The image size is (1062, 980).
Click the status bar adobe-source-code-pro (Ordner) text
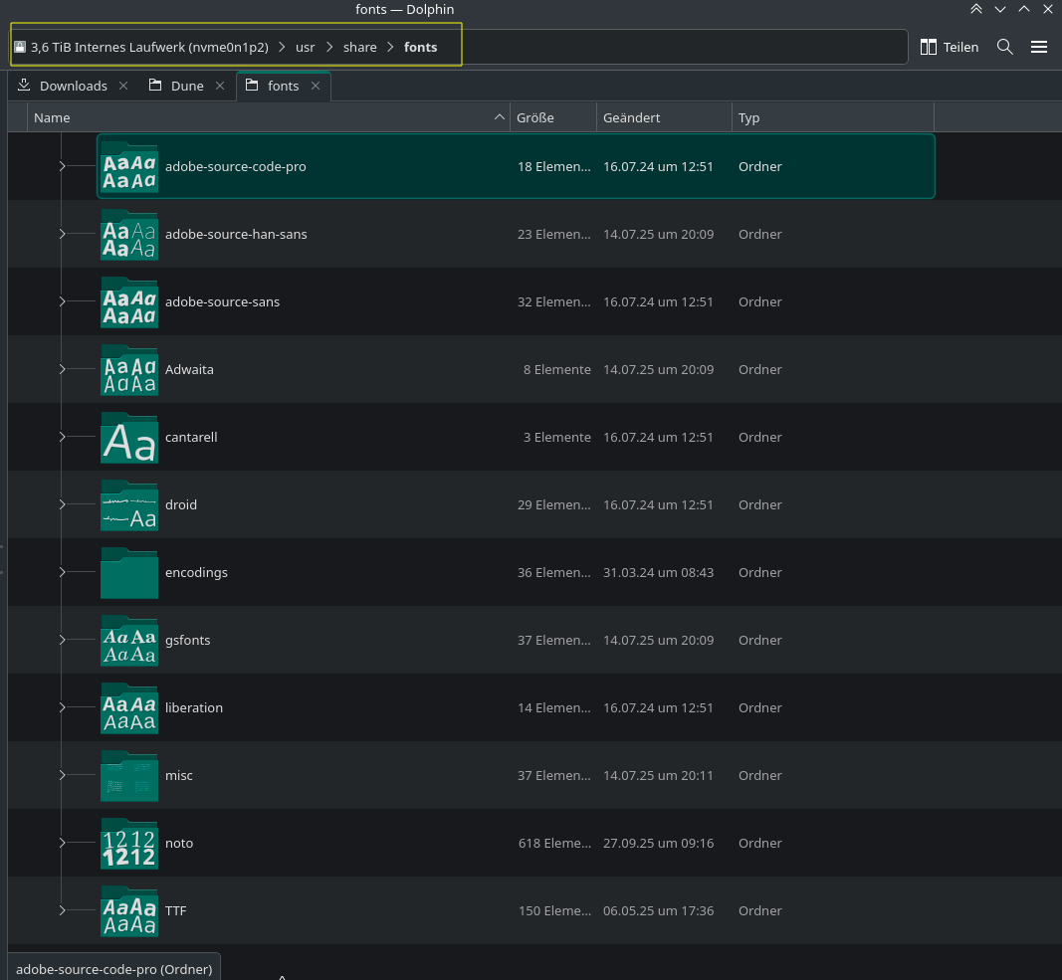[x=113, y=969]
